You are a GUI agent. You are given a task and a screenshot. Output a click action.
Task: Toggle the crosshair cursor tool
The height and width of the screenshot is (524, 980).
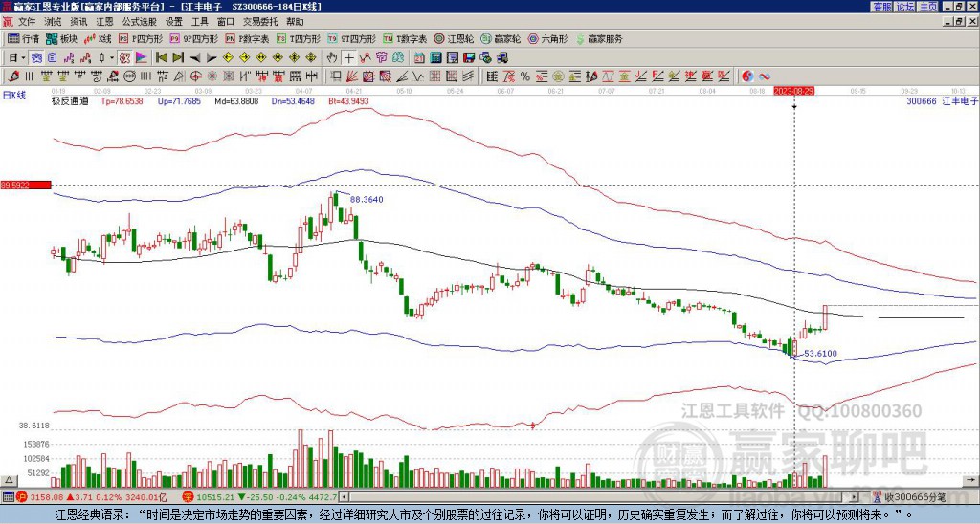pos(348,58)
